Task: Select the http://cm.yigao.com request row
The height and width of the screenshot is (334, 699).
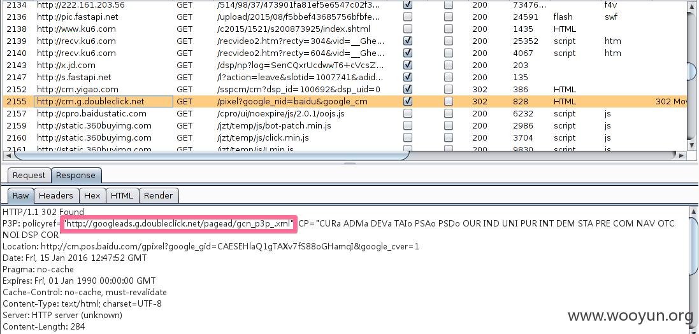Action: click(x=344, y=89)
